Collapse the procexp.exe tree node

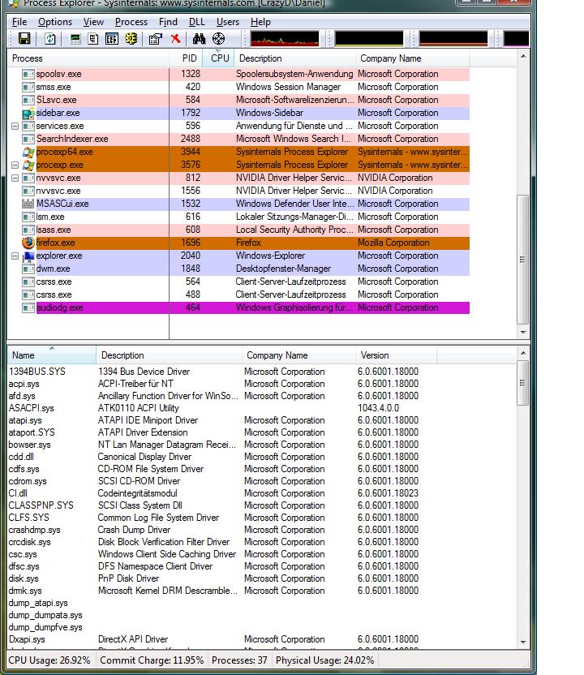coord(15,165)
